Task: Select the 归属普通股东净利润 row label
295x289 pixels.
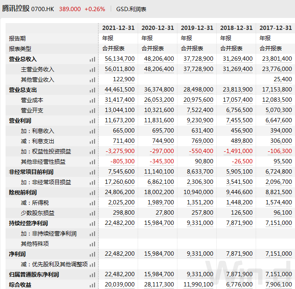Action: [x=34, y=274]
